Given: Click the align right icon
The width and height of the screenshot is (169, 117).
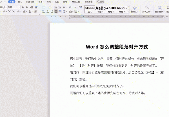Looking at the screenshot, I should (x=52, y=12).
